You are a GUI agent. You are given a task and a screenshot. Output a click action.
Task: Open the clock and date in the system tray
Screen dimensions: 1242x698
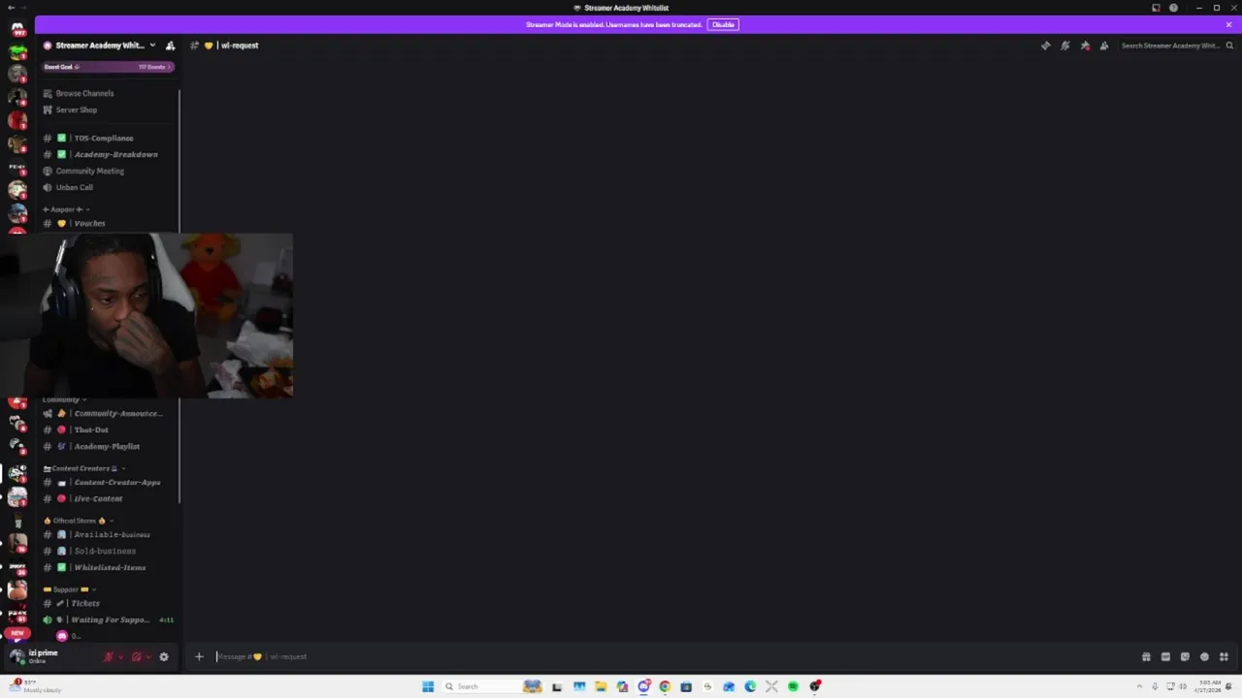1209,685
